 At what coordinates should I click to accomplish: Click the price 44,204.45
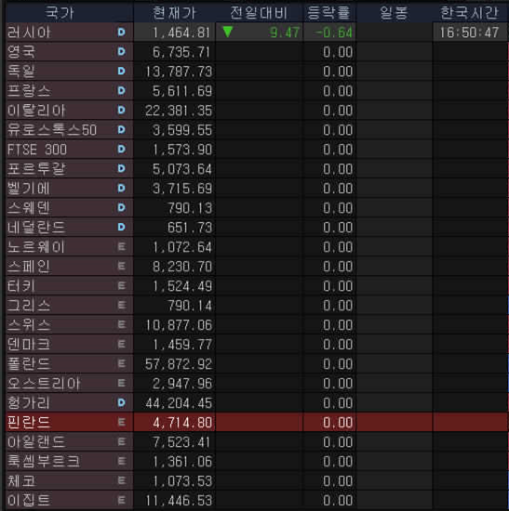[x=179, y=403]
